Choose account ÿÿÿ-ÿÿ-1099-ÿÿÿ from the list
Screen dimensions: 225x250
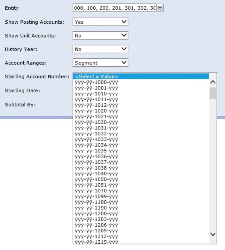pos(97,196)
